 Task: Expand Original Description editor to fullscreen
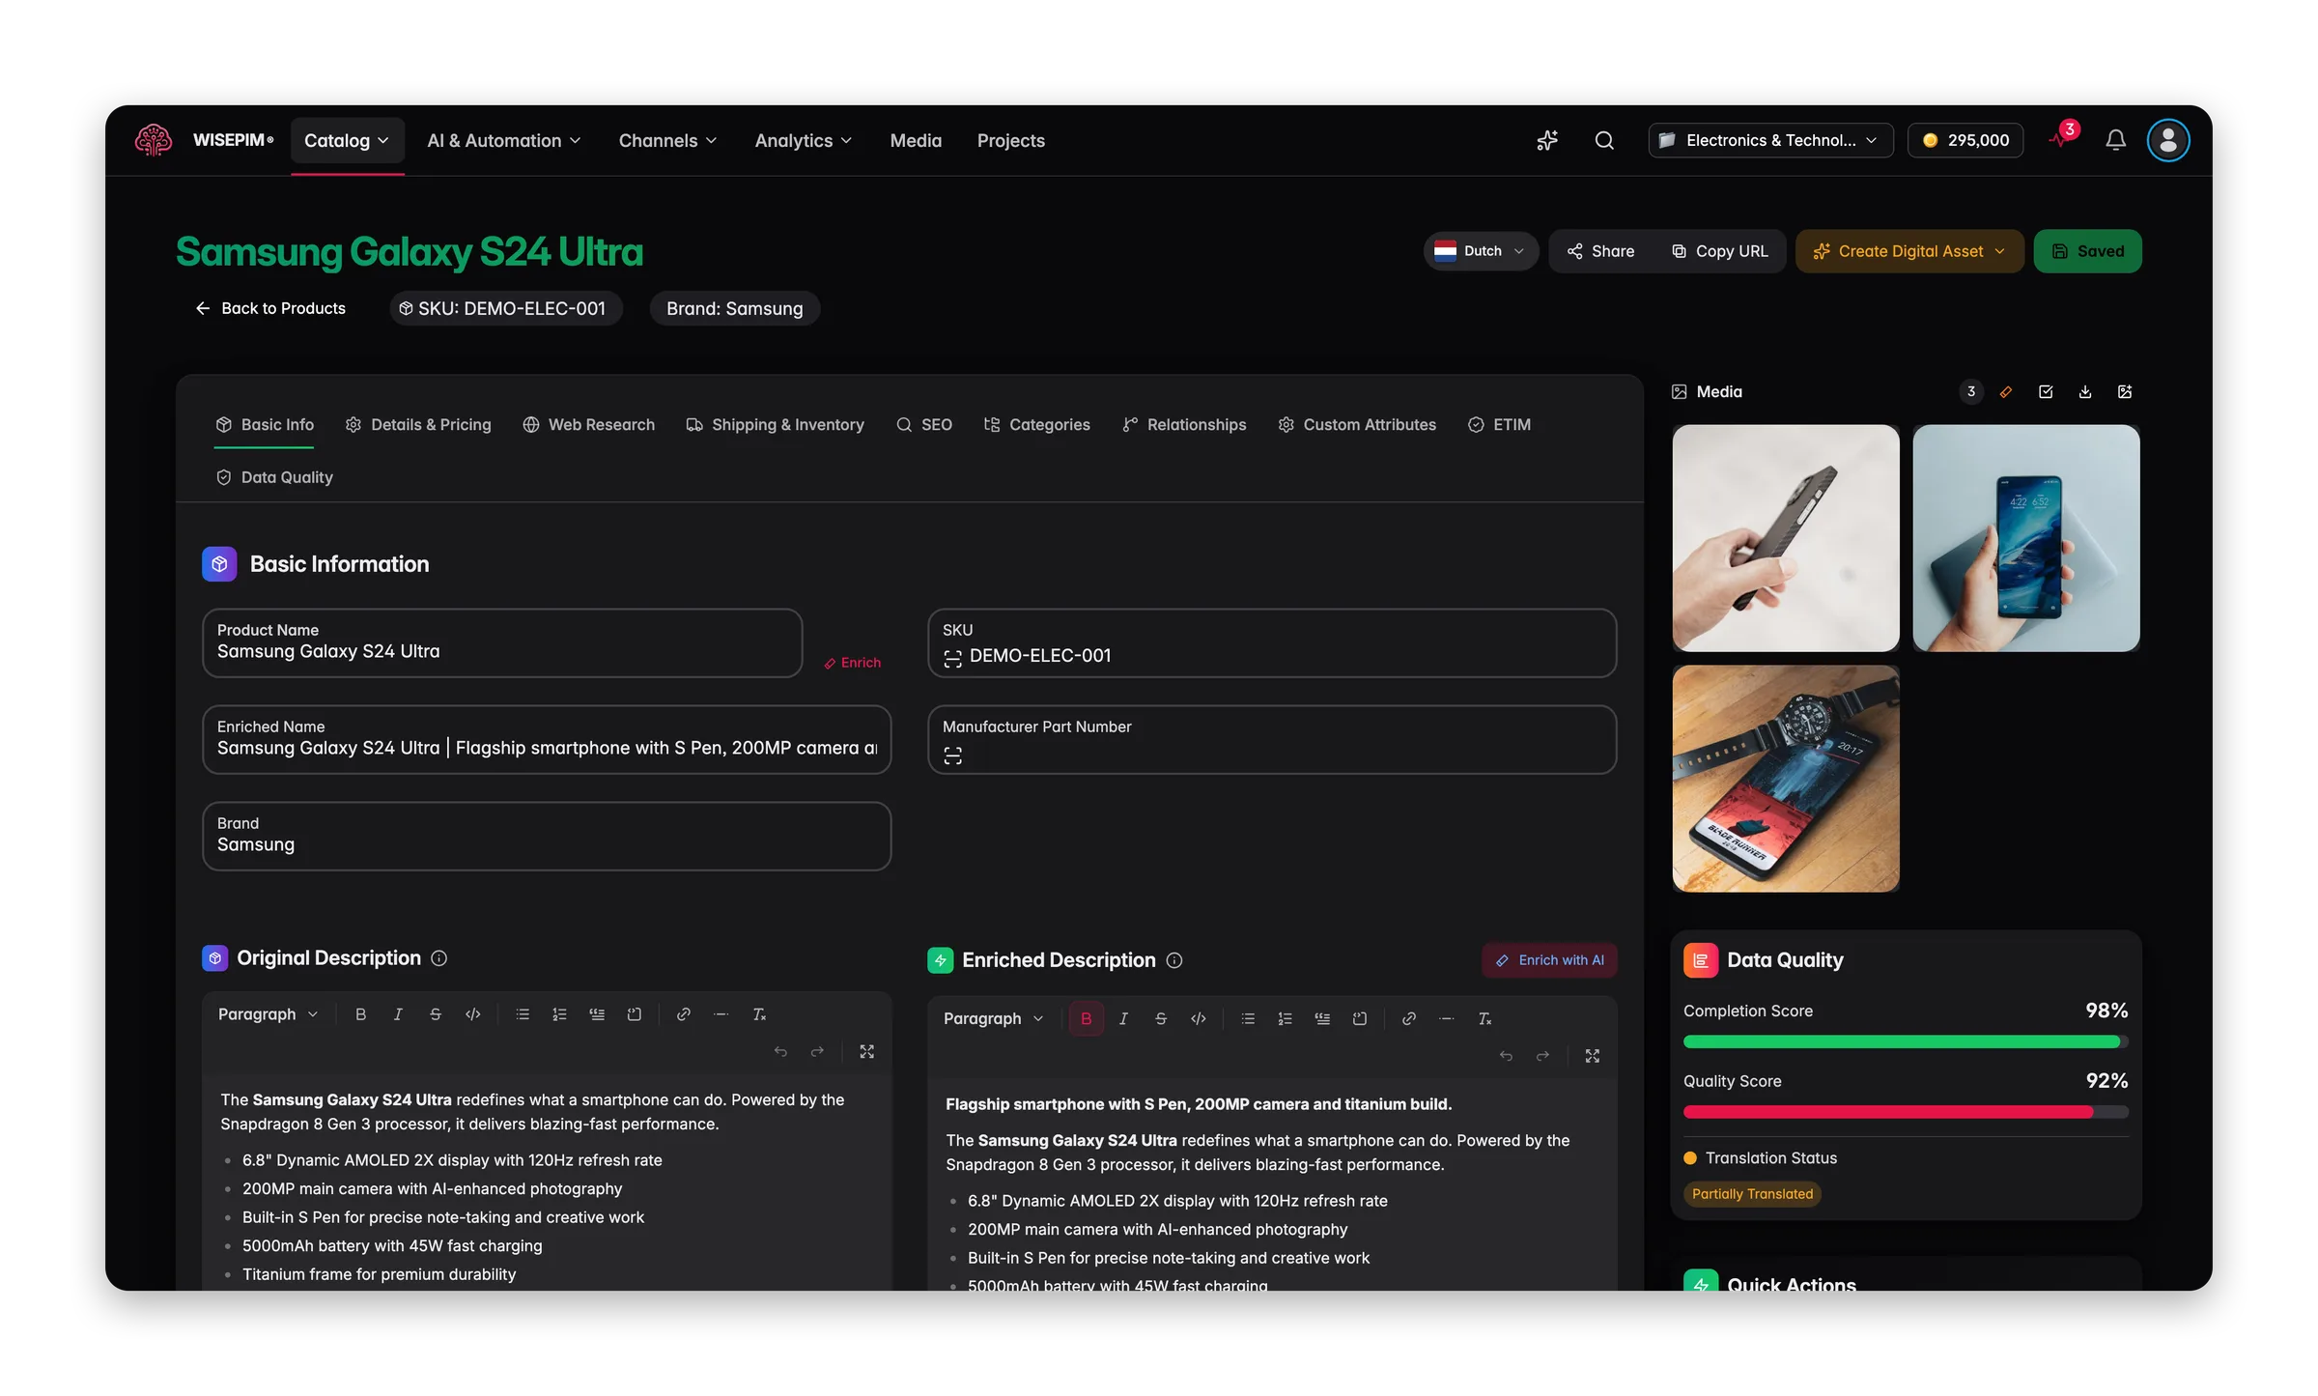click(867, 1052)
